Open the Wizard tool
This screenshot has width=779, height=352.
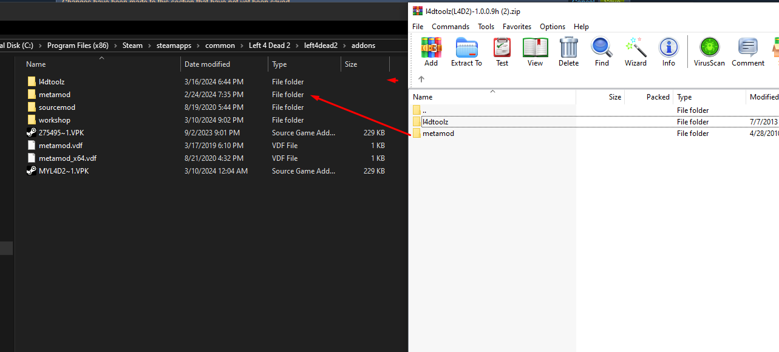(636, 48)
